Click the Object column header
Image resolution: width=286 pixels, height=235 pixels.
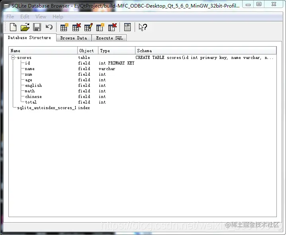[x=88, y=51]
